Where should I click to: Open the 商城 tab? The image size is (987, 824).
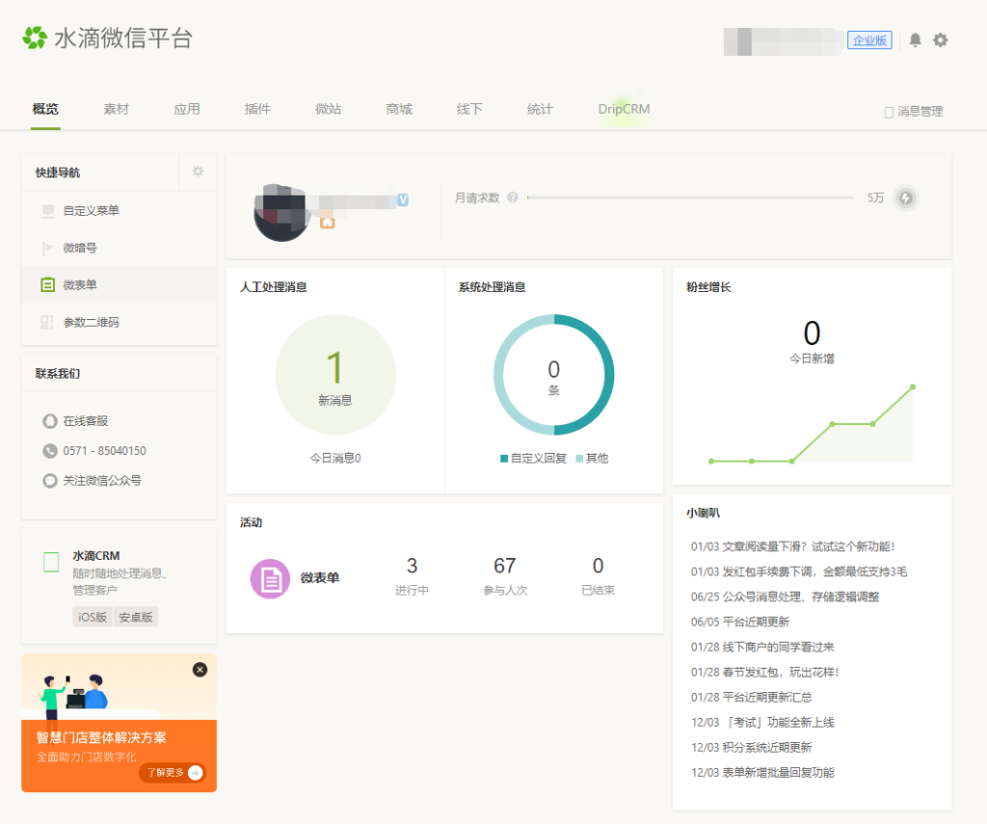[399, 109]
